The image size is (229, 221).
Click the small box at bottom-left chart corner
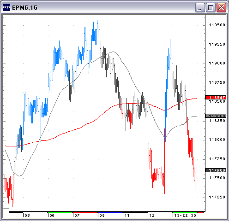pos(6,213)
